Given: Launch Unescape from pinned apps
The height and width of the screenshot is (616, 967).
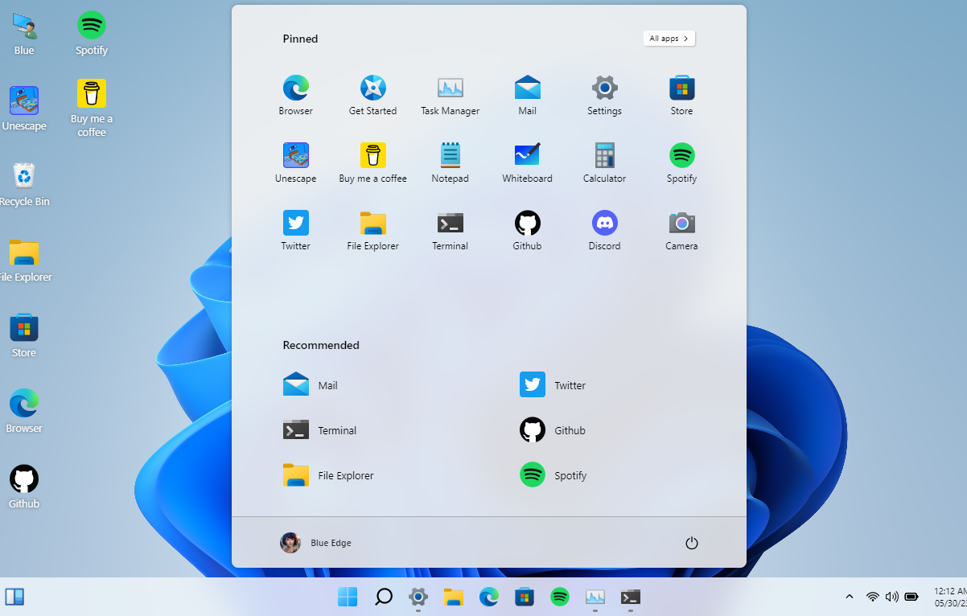Looking at the screenshot, I should click(296, 162).
